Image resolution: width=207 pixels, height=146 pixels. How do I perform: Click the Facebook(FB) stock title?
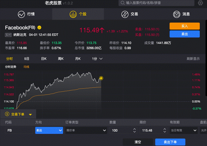(20, 27)
